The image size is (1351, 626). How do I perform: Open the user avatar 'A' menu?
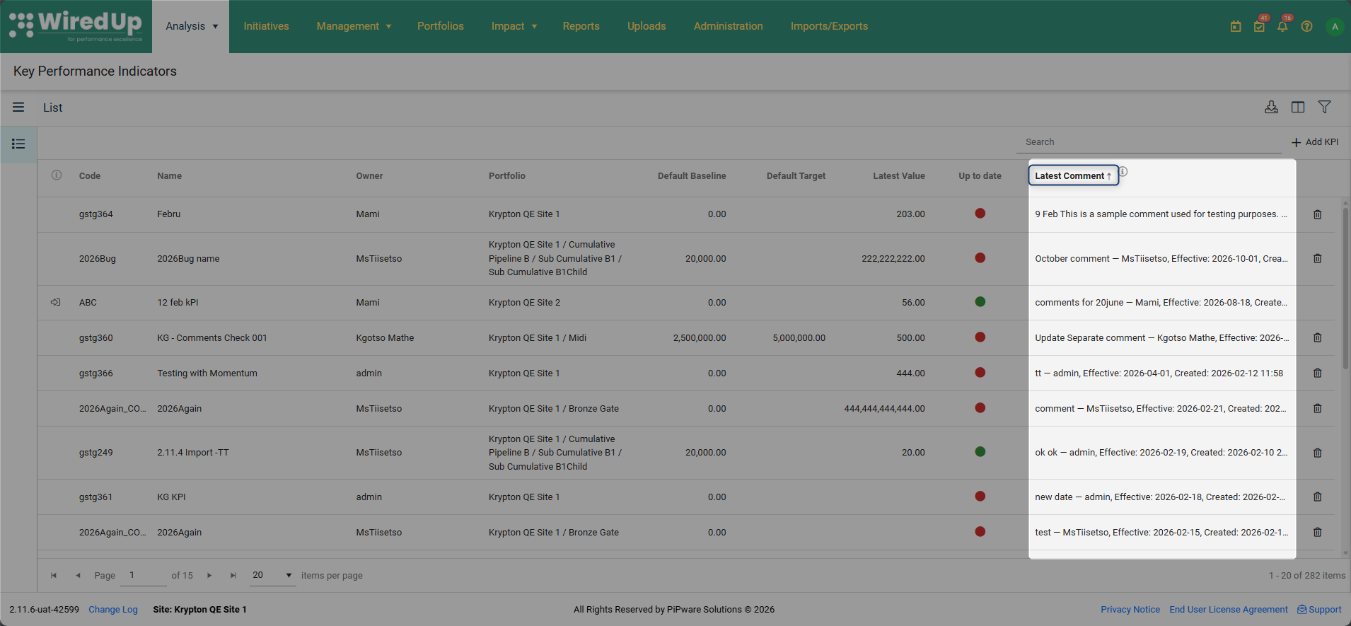pos(1335,27)
